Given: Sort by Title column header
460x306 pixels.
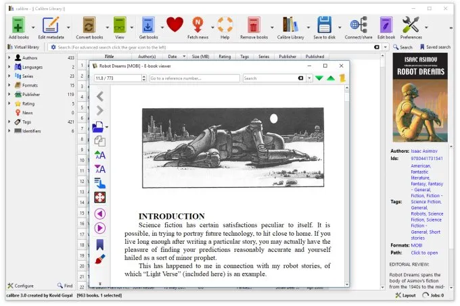Looking at the screenshot, I should point(109,57).
